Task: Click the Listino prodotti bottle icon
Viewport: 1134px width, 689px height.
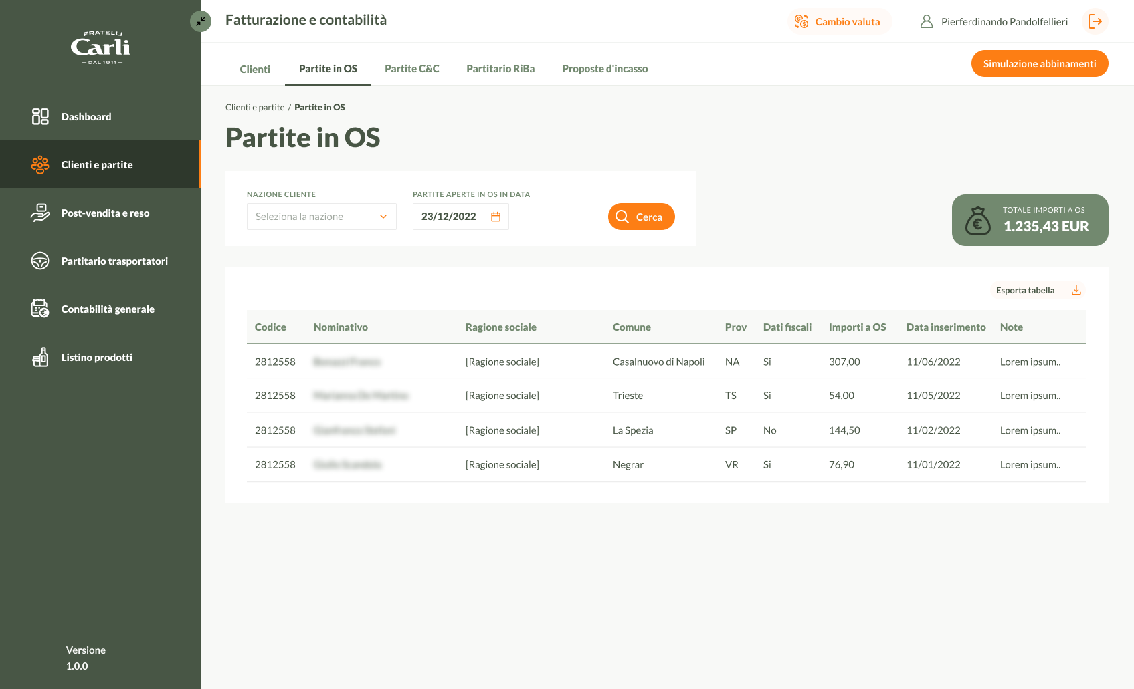Action: (x=40, y=358)
